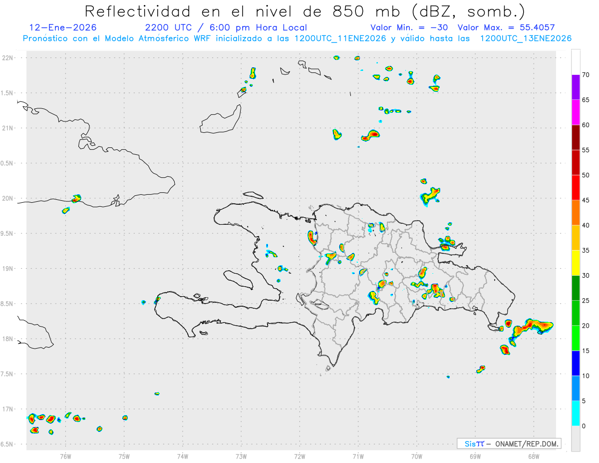The image size is (599, 463).
Task: Click the '15' value on the color scale
Action: click(586, 351)
